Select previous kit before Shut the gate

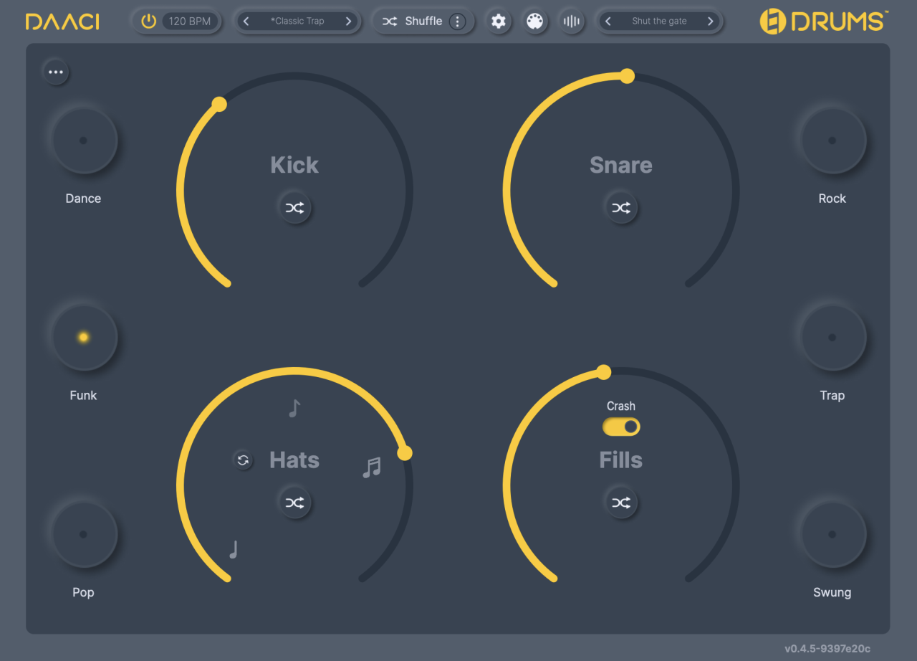click(x=608, y=22)
